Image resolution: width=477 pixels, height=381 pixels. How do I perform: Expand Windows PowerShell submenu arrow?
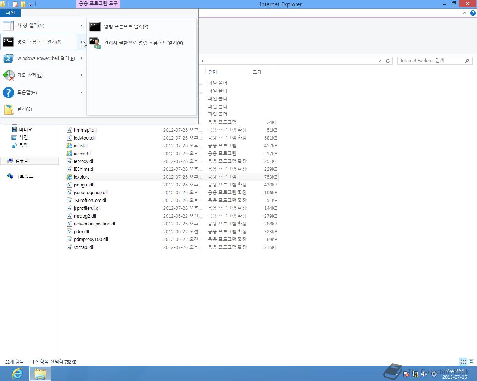pos(82,58)
